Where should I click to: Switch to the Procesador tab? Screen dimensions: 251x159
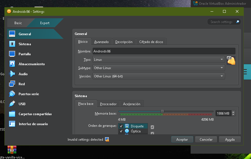[108, 104]
